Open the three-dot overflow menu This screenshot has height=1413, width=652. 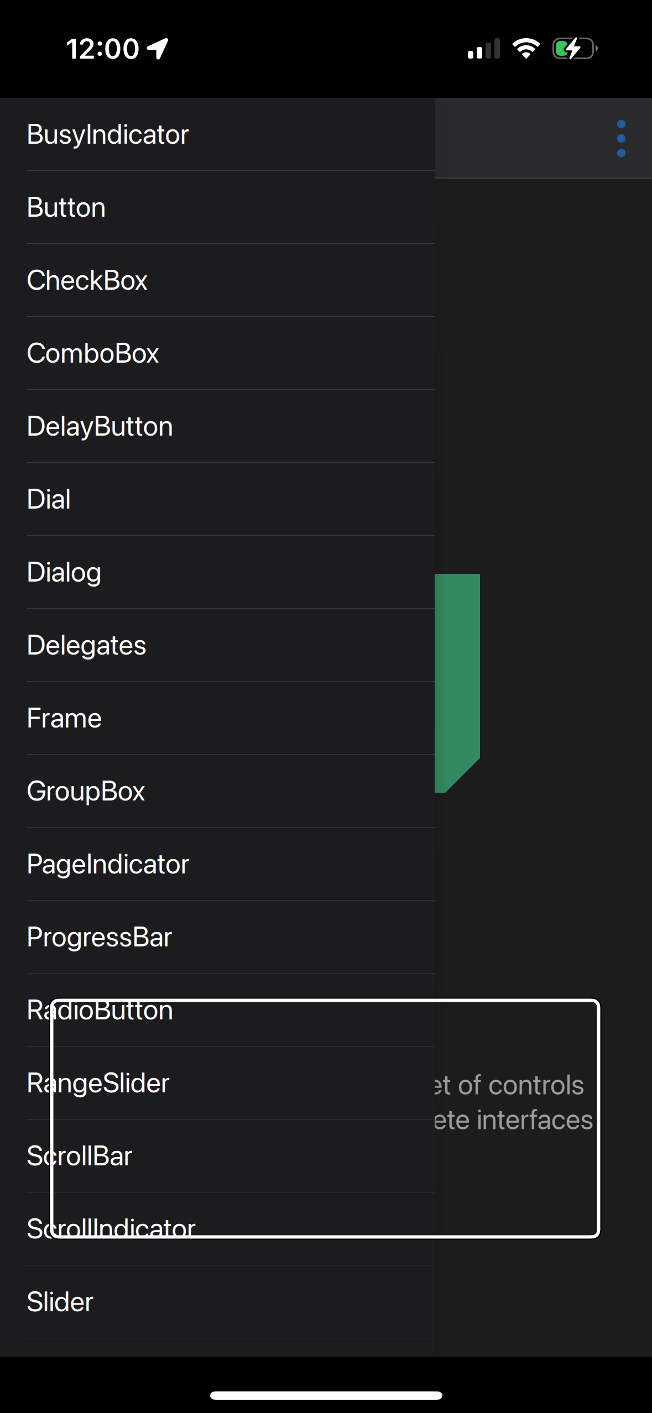point(621,139)
